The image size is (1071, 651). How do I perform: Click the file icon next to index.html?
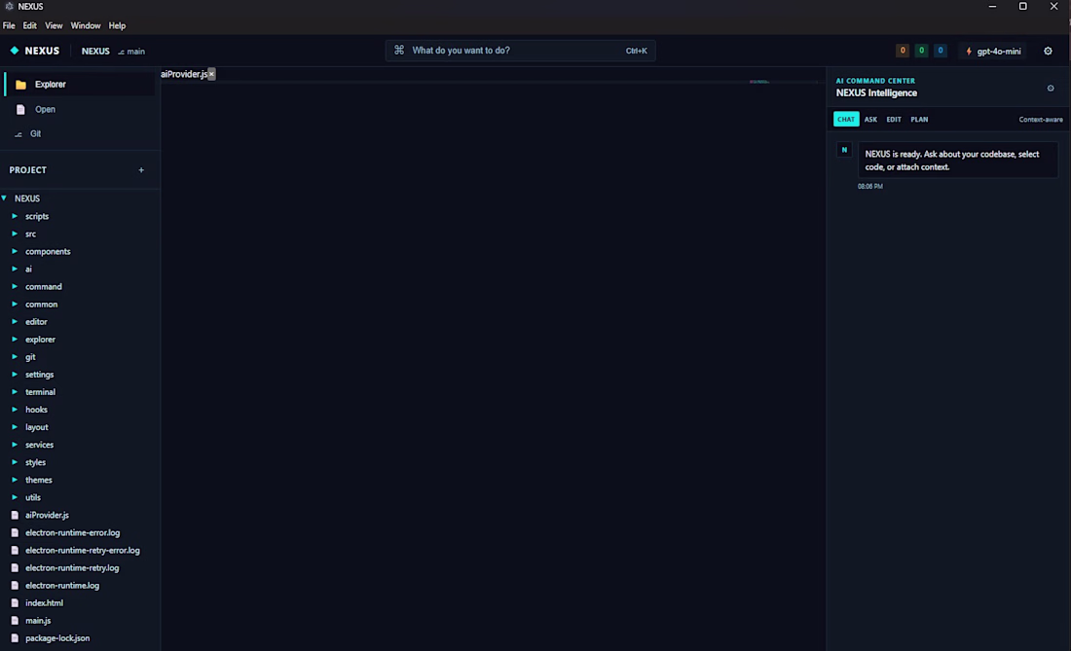point(15,603)
